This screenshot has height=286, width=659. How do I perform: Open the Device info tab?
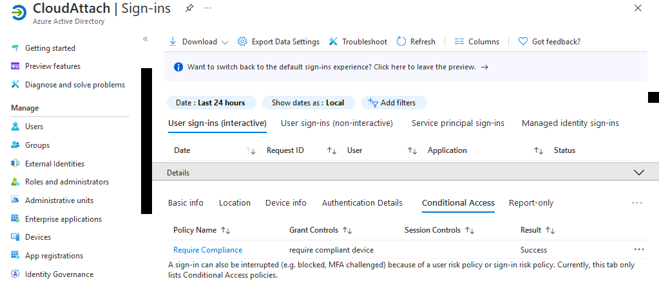286,203
